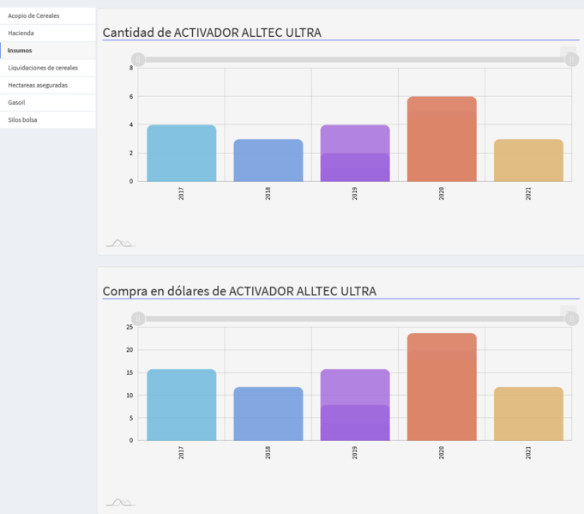Click darker lower segment of 2019 Cantidad bar

355,167
